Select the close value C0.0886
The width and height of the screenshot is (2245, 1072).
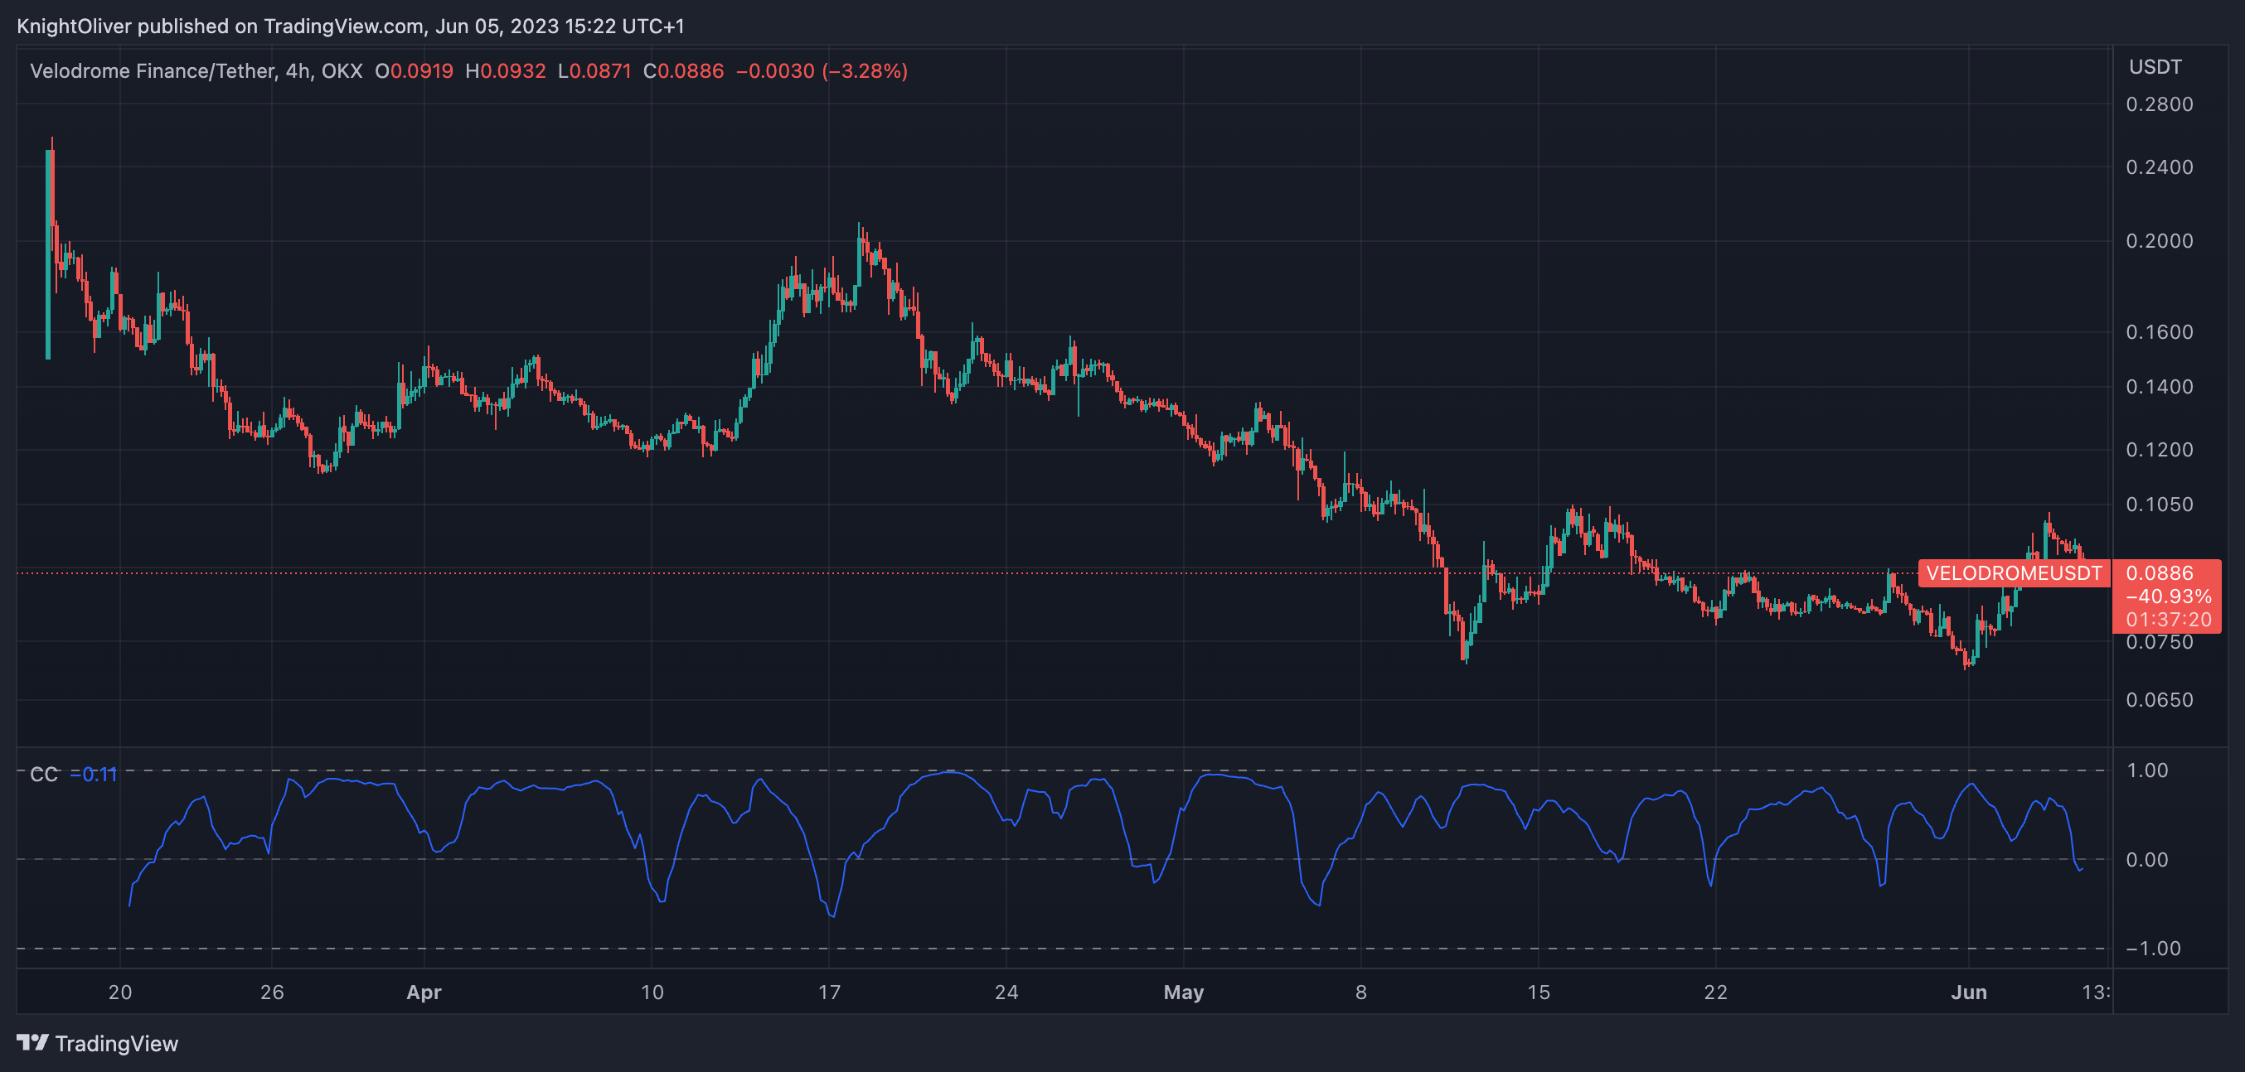[x=683, y=71]
